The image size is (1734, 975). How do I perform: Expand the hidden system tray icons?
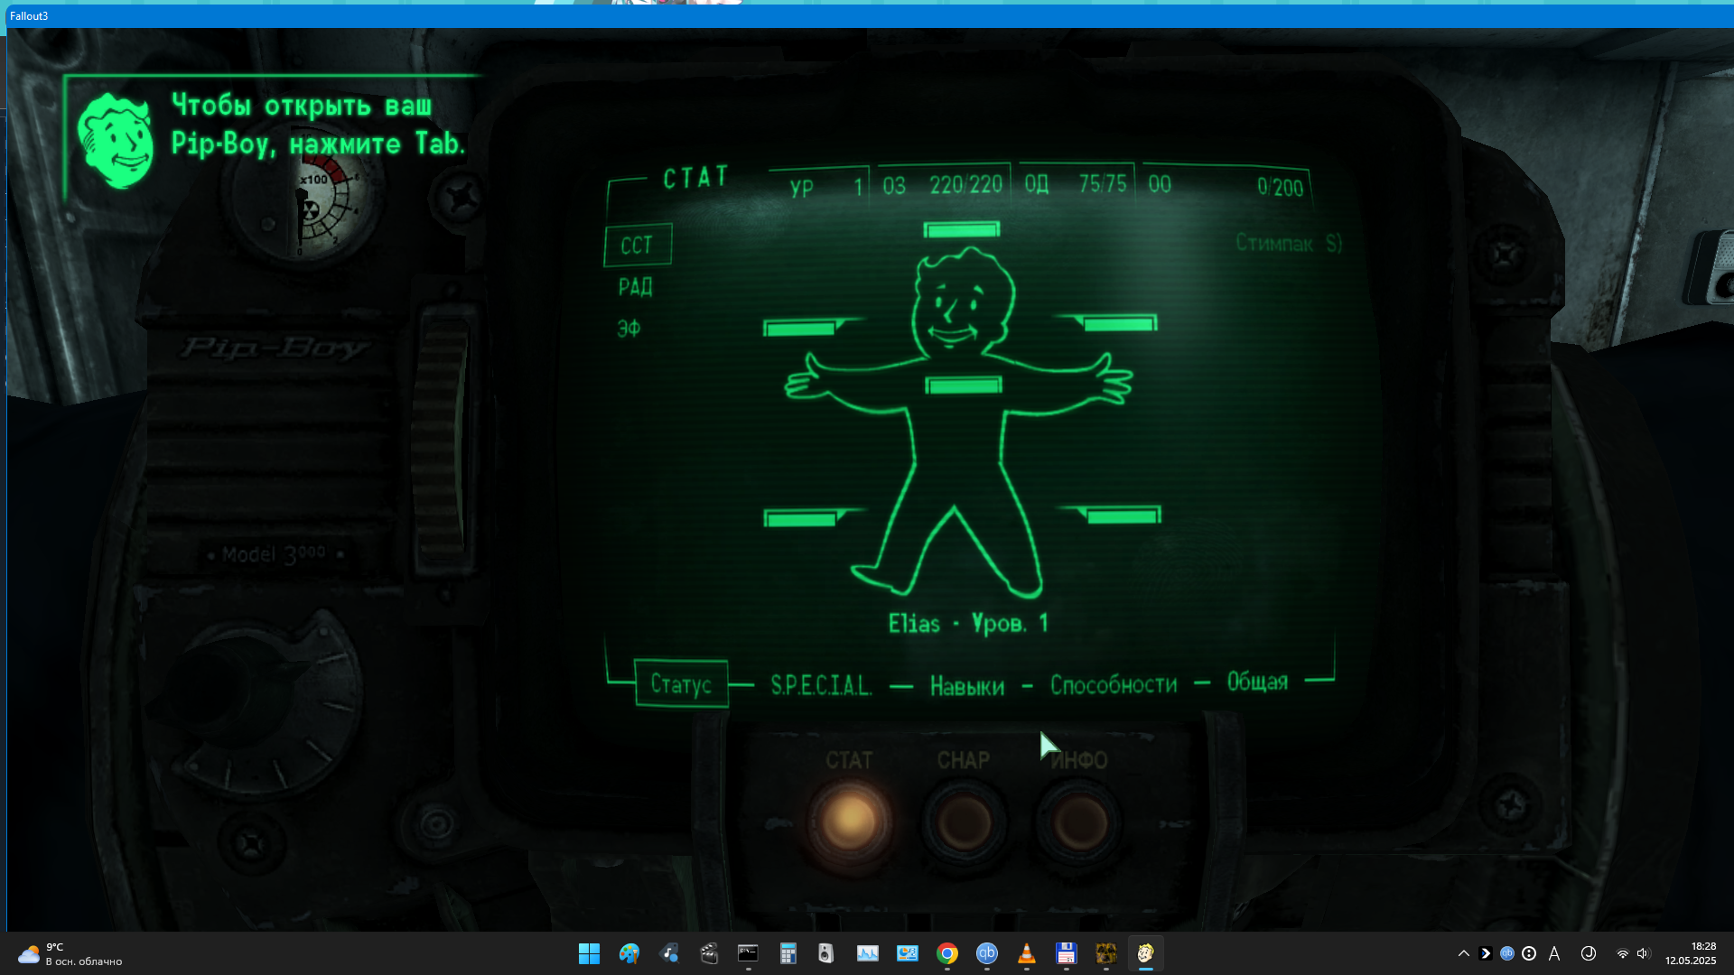pos(1464,953)
